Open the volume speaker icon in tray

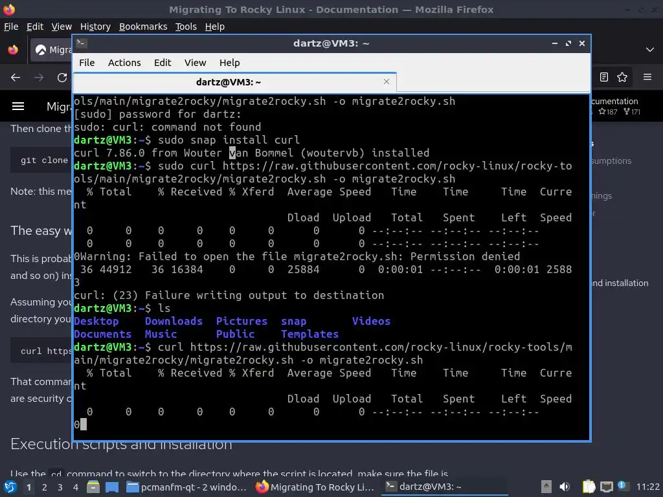565,487
